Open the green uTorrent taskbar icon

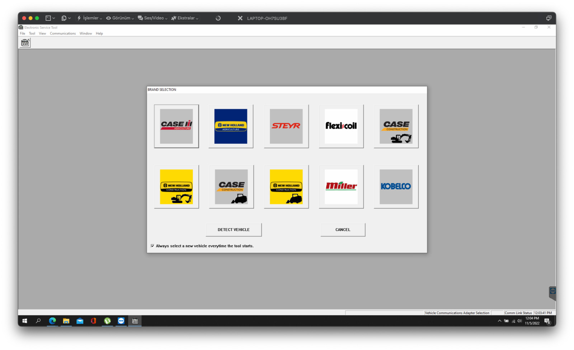click(107, 321)
